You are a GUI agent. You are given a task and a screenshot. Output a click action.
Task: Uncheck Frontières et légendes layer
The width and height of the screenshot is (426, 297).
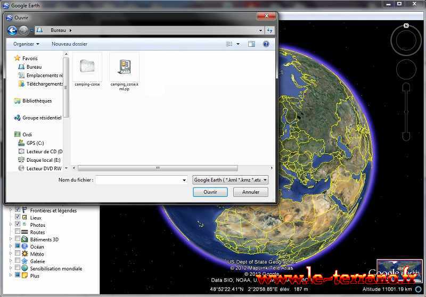coord(18,209)
